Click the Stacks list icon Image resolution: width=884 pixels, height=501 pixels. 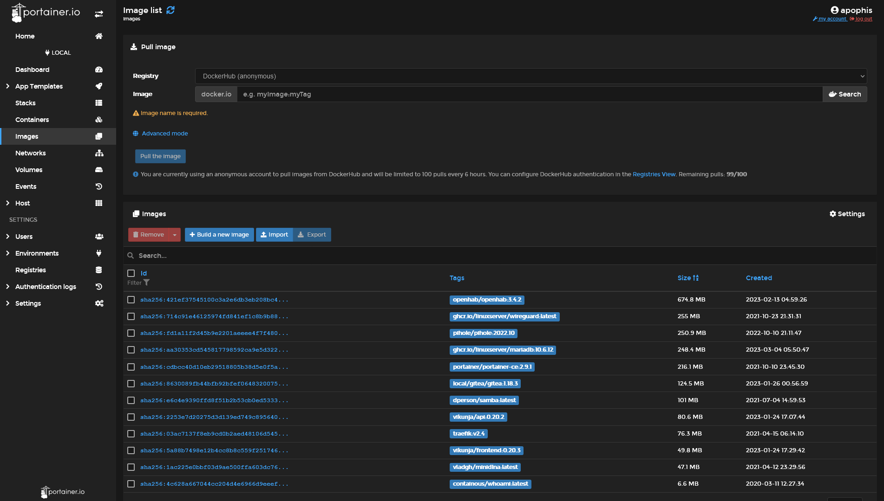[99, 103]
